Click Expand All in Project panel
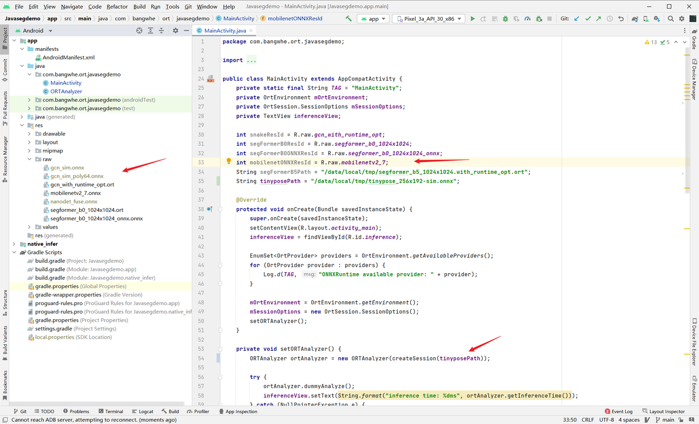This screenshot has height=424, width=699. [150, 31]
